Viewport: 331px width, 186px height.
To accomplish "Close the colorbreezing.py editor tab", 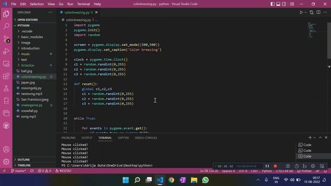I will [97, 12].
